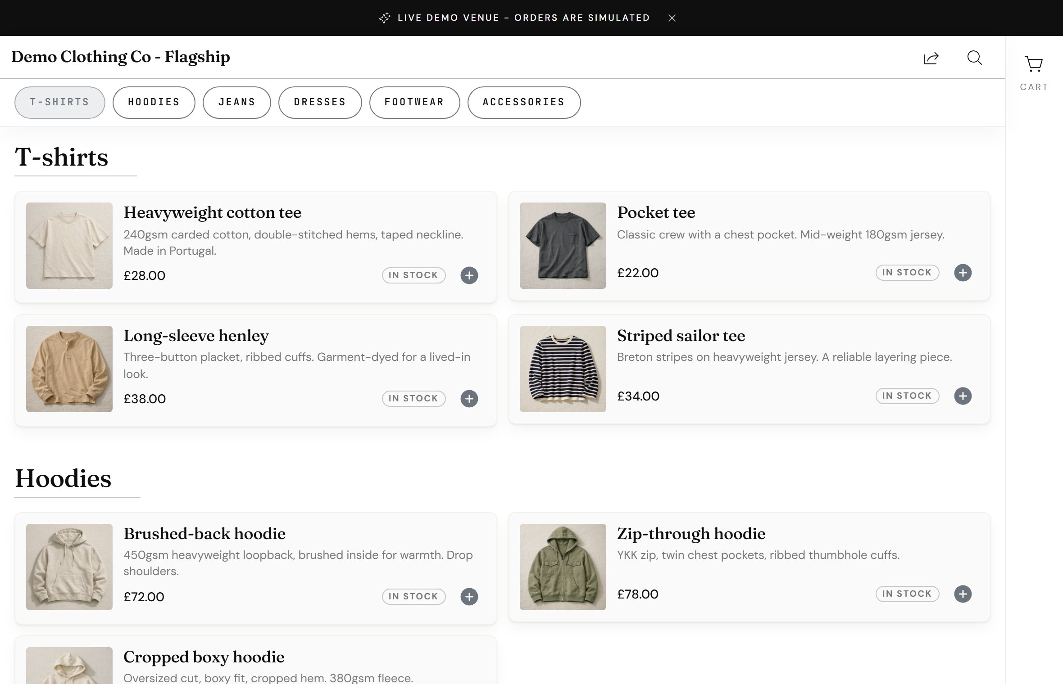View the Brushed-back hoodie photo
The height and width of the screenshot is (684, 1063).
(x=69, y=567)
